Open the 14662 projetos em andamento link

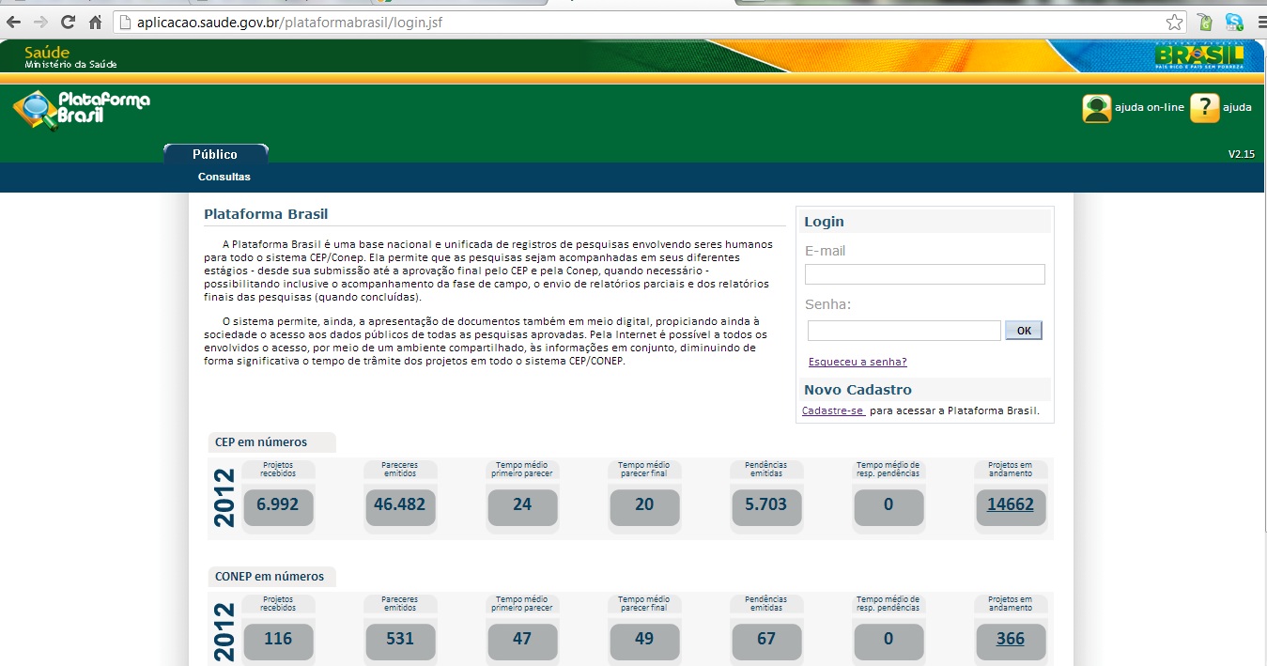point(1011,504)
